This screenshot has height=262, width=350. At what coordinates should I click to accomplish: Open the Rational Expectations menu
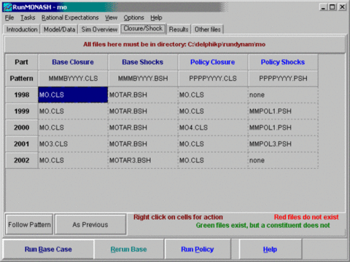click(70, 17)
